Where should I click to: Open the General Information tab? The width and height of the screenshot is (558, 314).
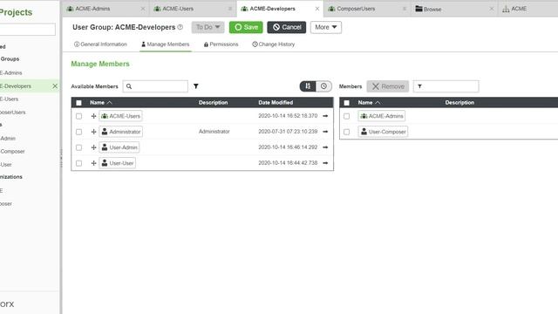pyautogui.click(x=100, y=44)
